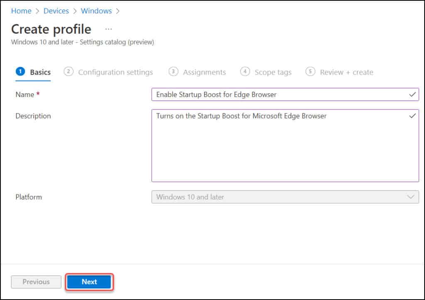Click the step 2 circle icon

(x=68, y=71)
